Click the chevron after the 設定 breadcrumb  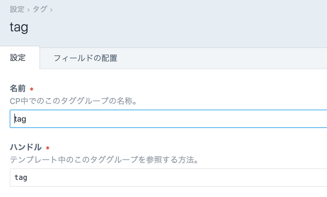click(x=29, y=10)
